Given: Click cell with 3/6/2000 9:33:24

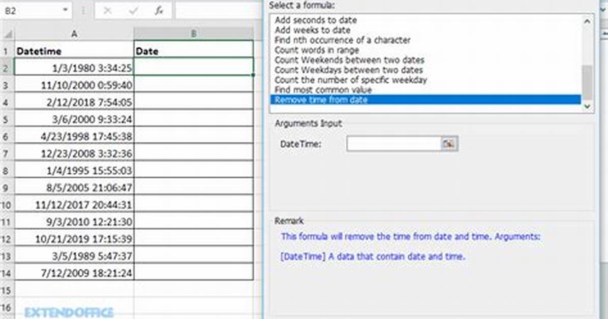Looking at the screenshot, I should pyautogui.click(x=74, y=119).
